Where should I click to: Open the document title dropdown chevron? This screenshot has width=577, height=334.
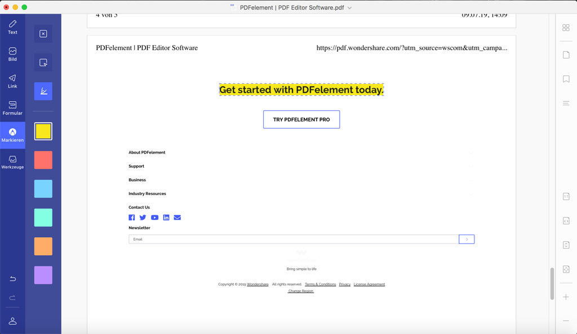pyautogui.click(x=349, y=8)
